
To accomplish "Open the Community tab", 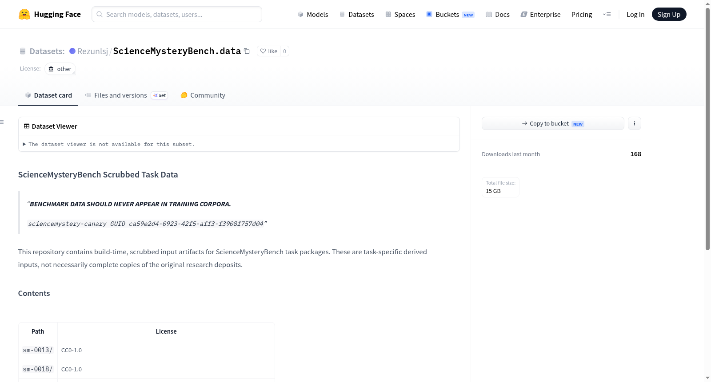I will [x=203, y=95].
